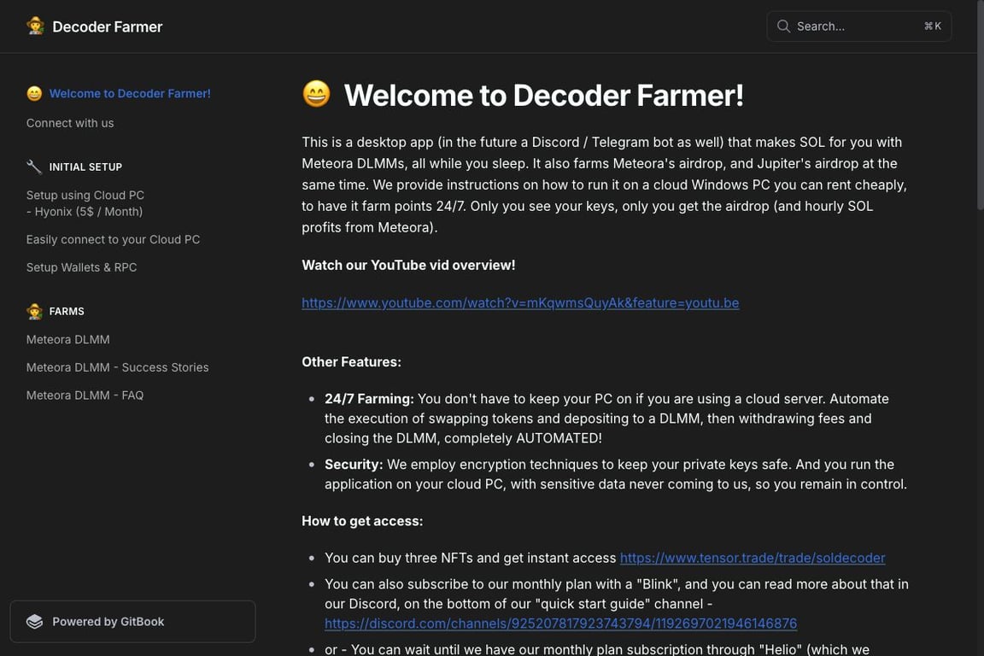Click the wrench icon next to Initial Setup
Screen dimensions: 984x656
pos(34,167)
